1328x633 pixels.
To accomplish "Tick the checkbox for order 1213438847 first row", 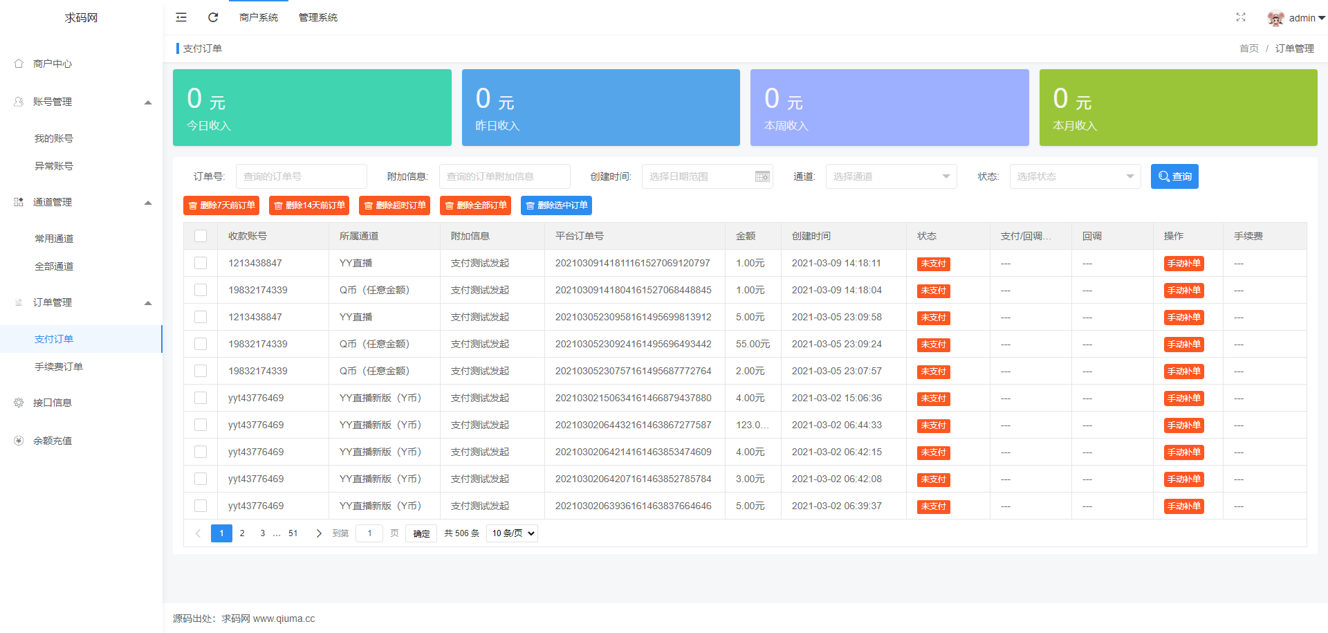I will (x=201, y=263).
